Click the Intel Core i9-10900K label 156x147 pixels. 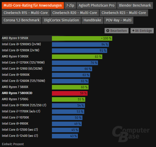click(16, 75)
